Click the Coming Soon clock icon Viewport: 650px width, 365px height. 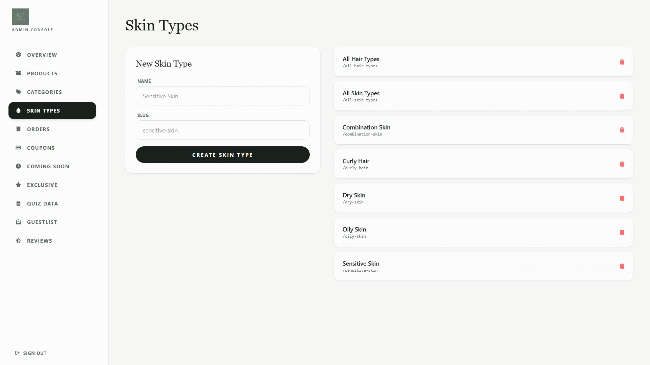[18, 166]
